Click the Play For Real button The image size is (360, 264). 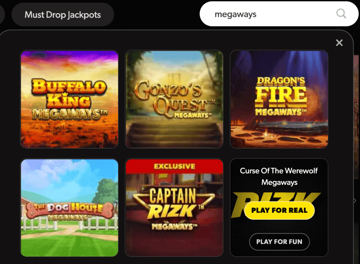[x=279, y=210]
